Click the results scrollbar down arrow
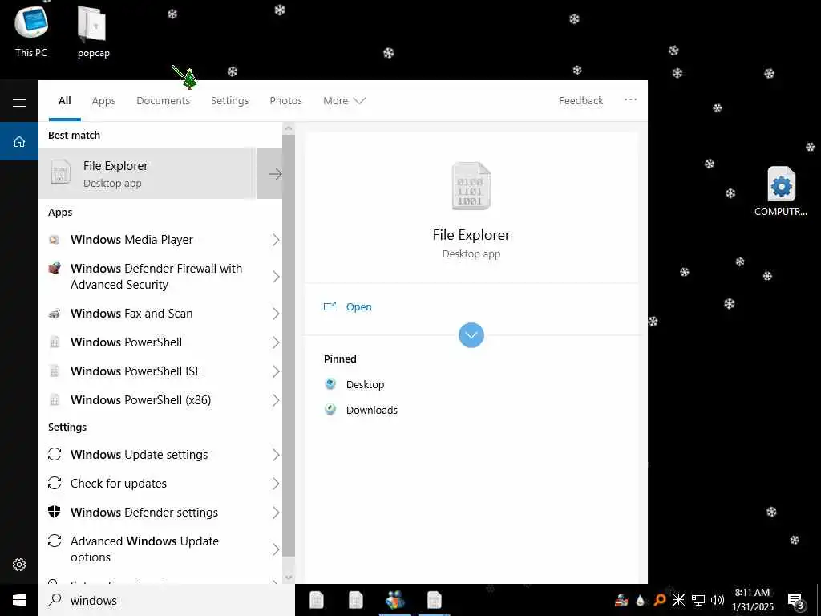Viewport: 821px width, 616px height. click(x=289, y=577)
